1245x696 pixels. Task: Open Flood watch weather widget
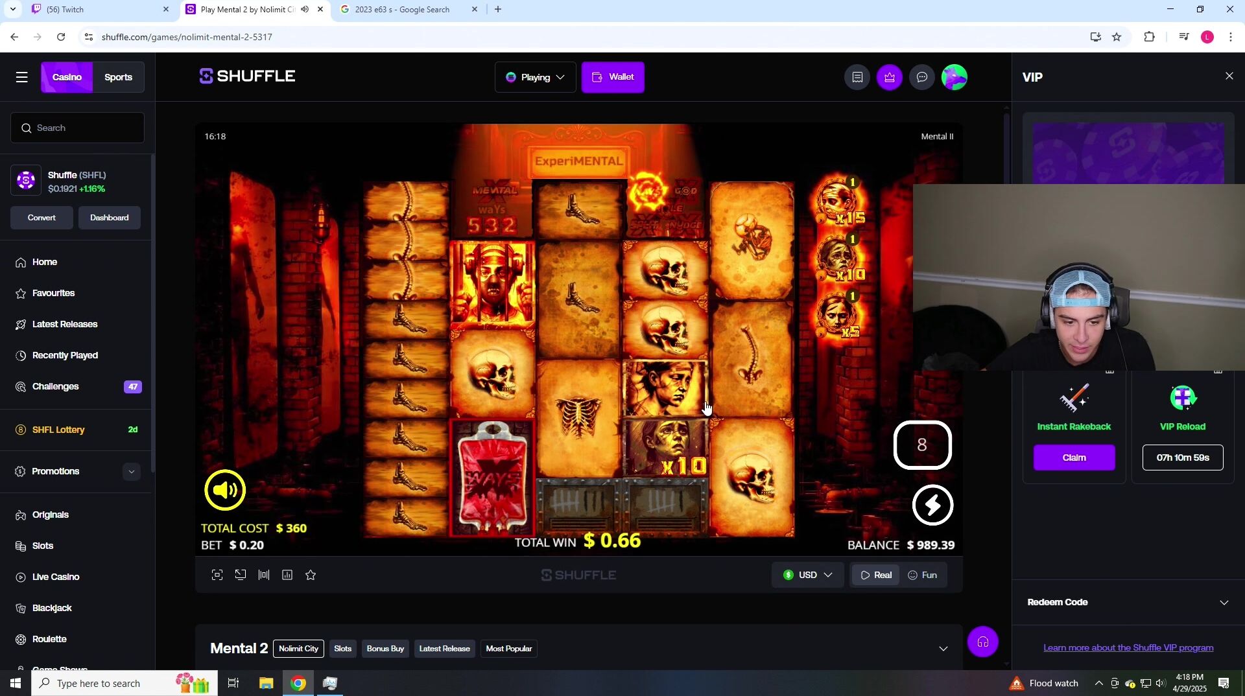pos(1045,683)
